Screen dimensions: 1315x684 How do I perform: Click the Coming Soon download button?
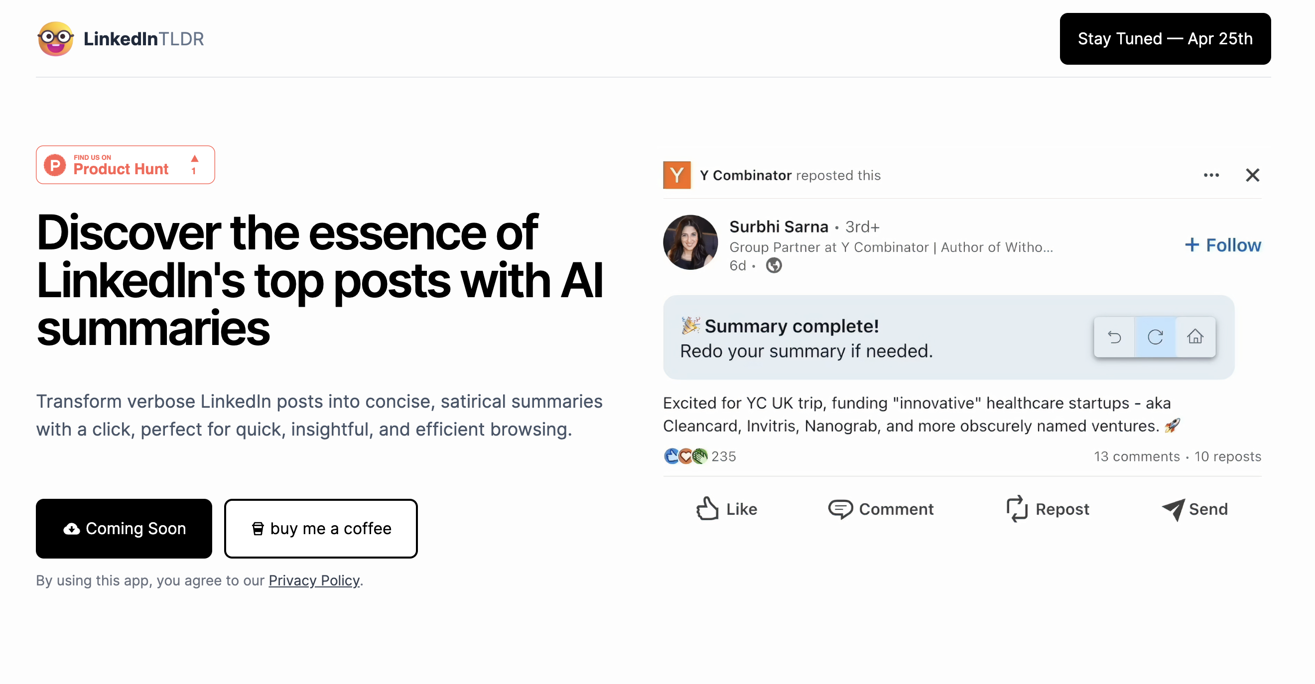click(x=124, y=528)
